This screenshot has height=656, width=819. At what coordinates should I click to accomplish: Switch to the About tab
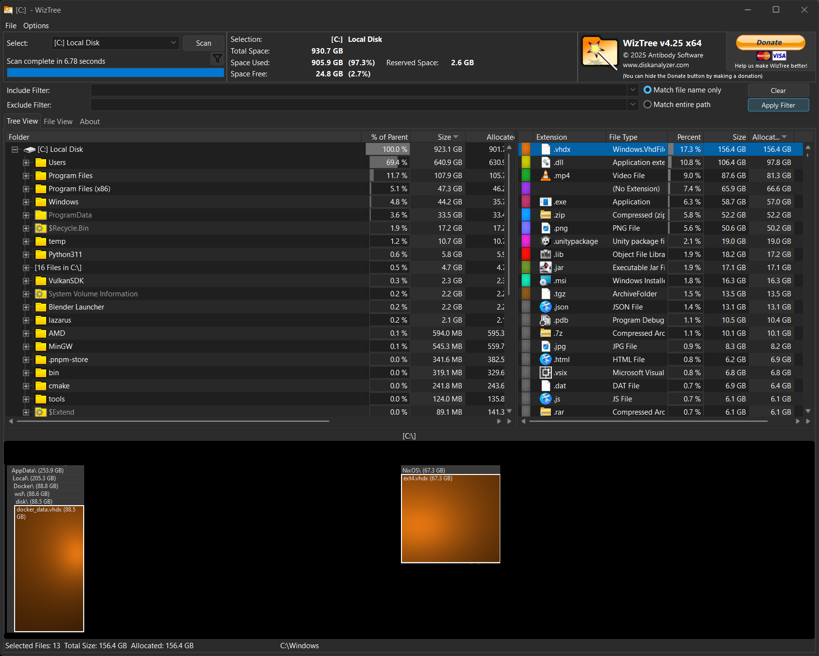click(x=90, y=122)
